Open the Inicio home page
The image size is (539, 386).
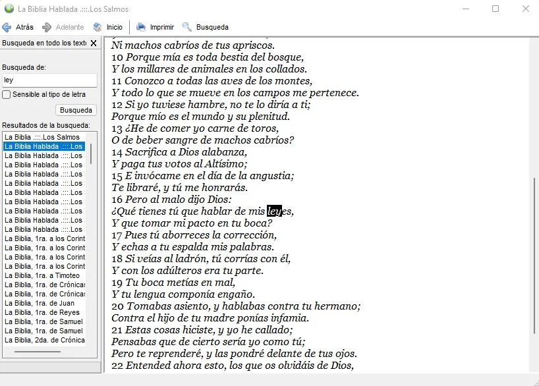click(x=108, y=27)
